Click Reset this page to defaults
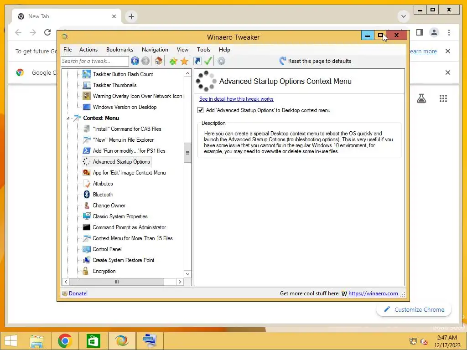This screenshot has width=467, height=350. click(x=315, y=61)
